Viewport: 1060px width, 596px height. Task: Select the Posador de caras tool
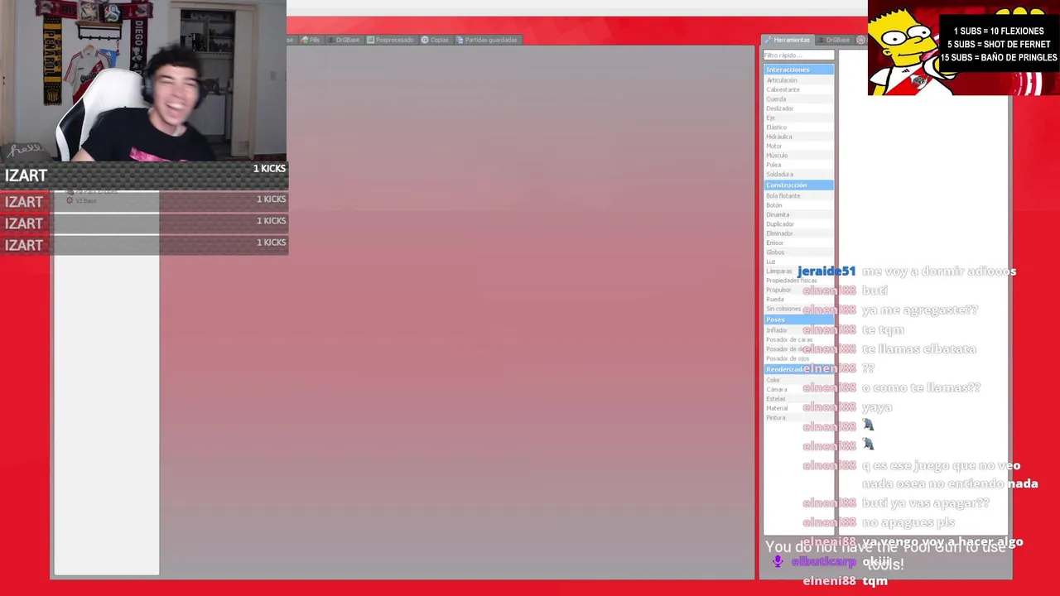click(798, 340)
